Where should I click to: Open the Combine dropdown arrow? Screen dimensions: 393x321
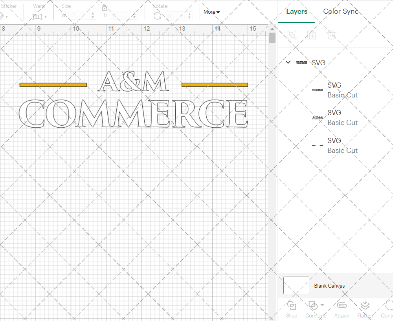pyautogui.click(x=322, y=305)
